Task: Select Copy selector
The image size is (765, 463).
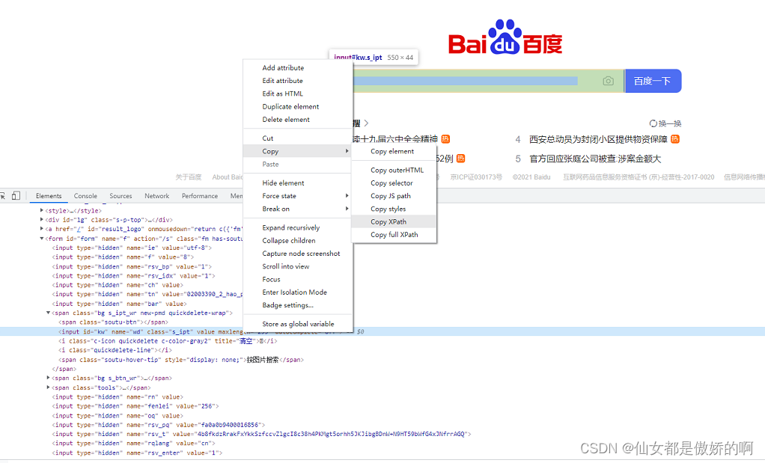Action: 394,183
